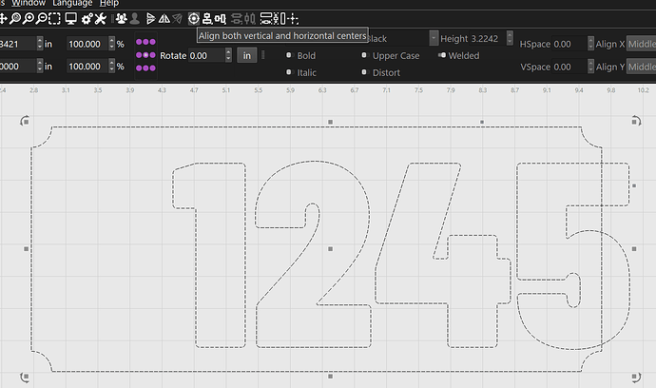656x388 pixels.
Task: Click the 'in' units button beside Rotate
Action: coord(247,55)
